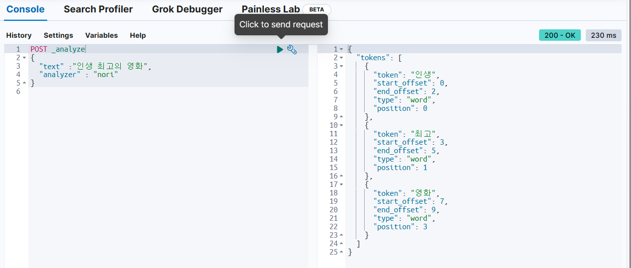Click "position": 1 in the response
The width and height of the screenshot is (631, 268).
pyautogui.click(x=400, y=168)
